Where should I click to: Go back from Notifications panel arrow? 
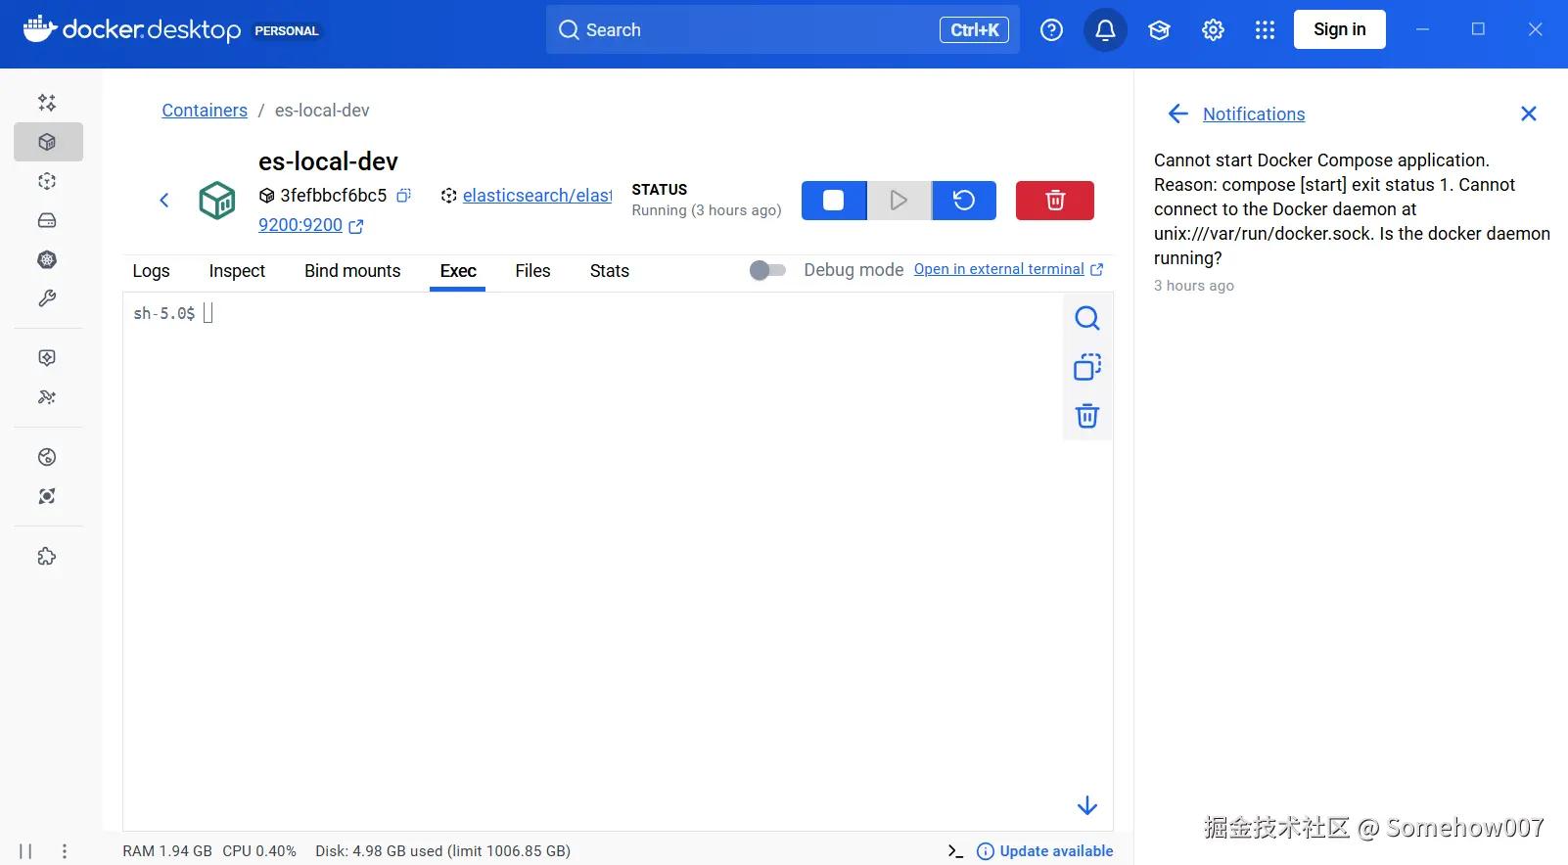pyautogui.click(x=1178, y=114)
